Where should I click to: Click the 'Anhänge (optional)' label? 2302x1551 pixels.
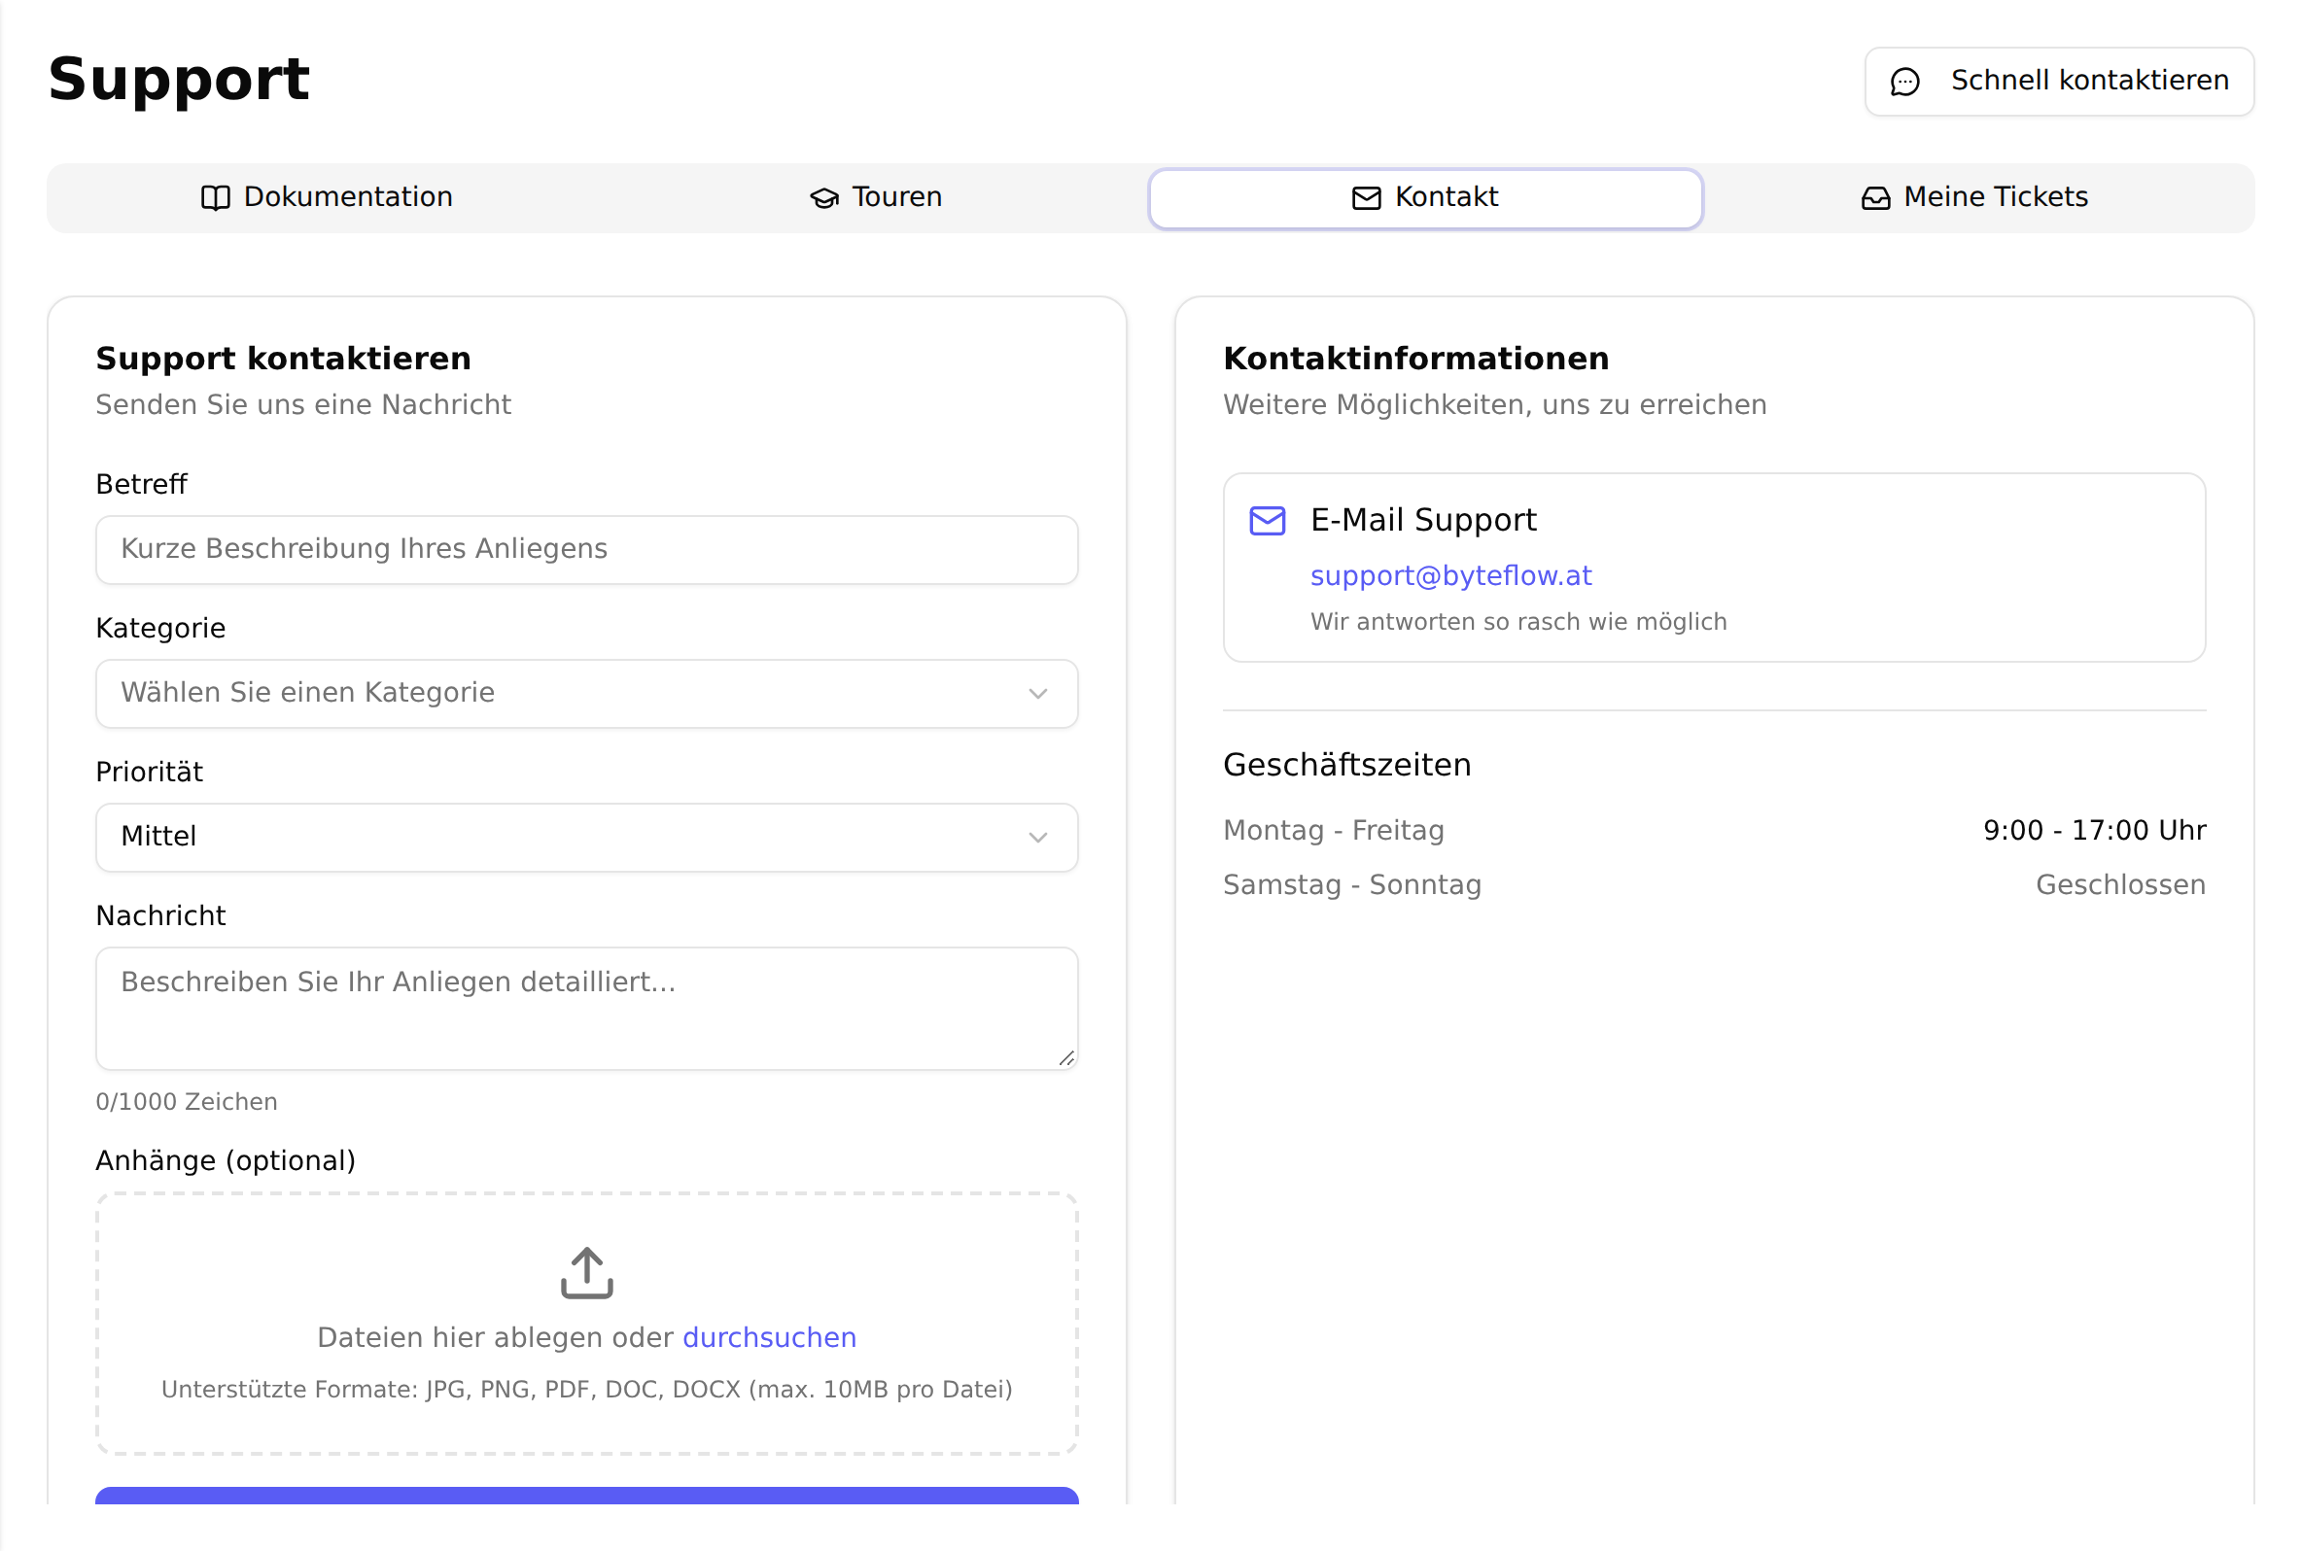click(x=226, y=1160)
